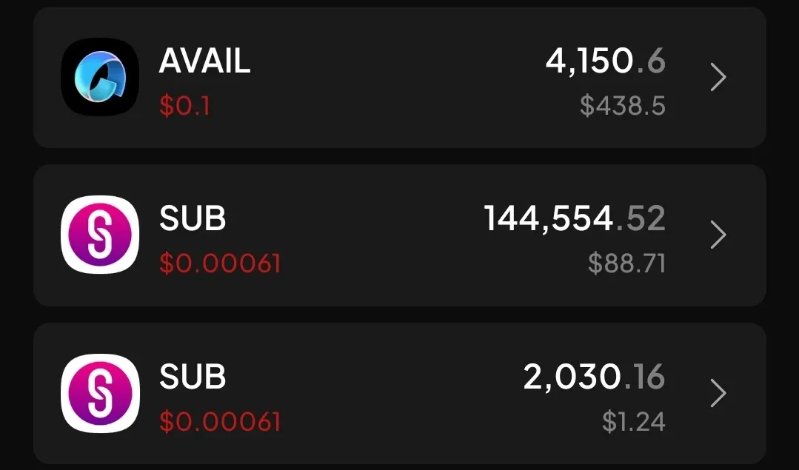
Task: Tap the red $0.1 AVAIL price
Action: (184, 106)
